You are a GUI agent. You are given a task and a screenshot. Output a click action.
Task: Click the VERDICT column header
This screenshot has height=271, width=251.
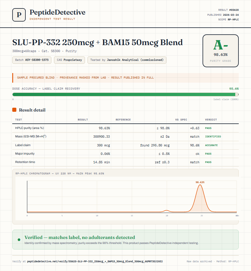pos(211,120)
